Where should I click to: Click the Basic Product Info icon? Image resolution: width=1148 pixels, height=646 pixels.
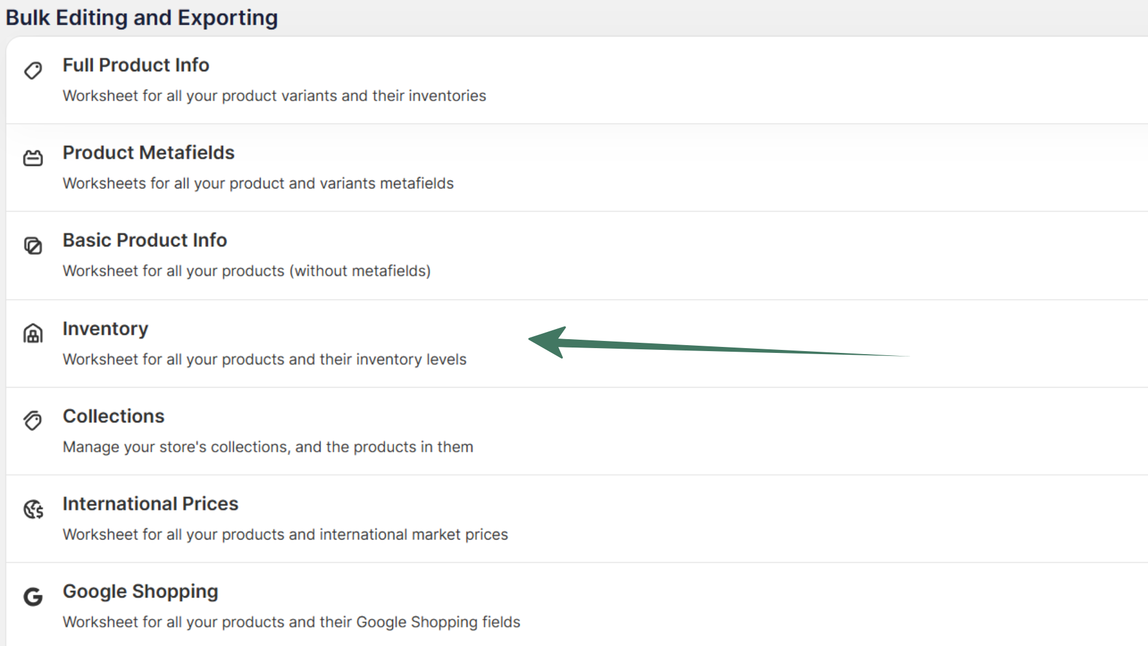click(33, 246)
